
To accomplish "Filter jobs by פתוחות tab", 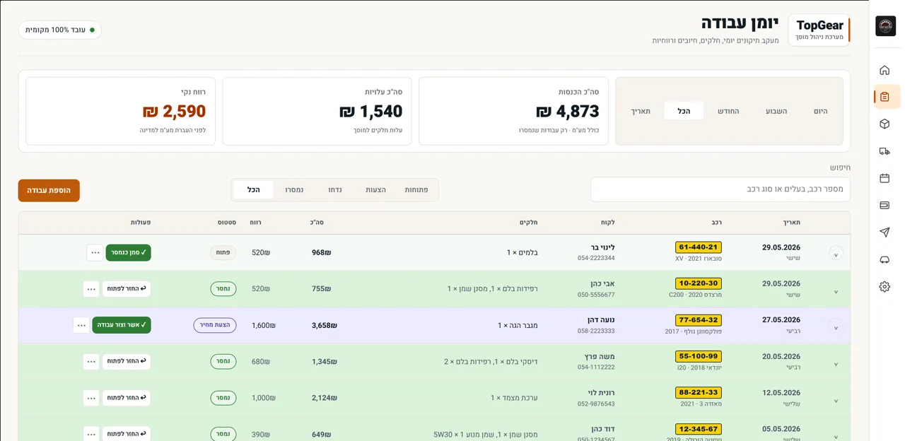I will tap(416, 189).
